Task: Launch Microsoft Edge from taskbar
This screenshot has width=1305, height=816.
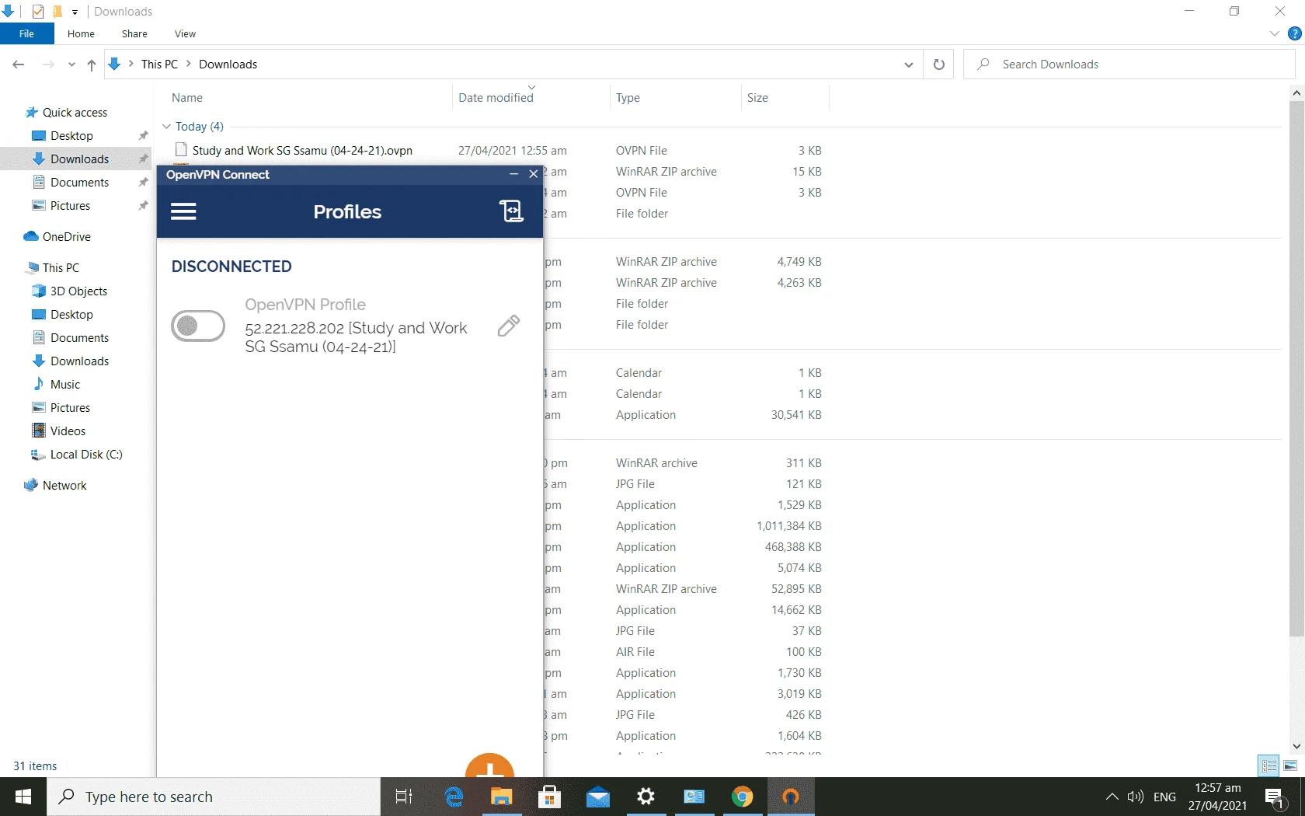Action: (454, 797)
